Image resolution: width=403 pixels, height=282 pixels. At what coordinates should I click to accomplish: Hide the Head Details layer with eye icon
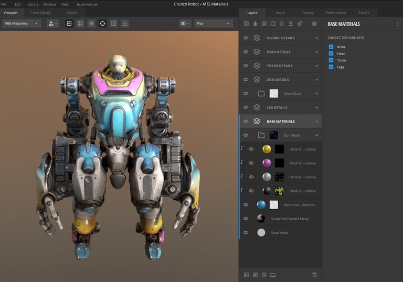pyautogui.click(x=246, y=52)
